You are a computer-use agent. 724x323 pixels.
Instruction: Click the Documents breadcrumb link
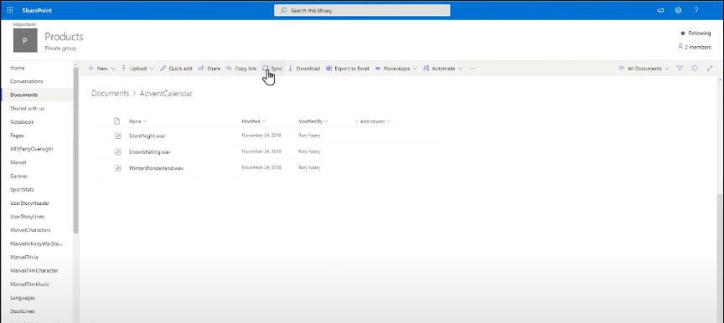[111, 93]
